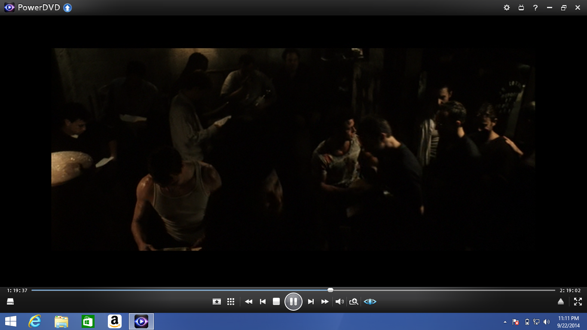Select the PowerDVD taskbar button
Image resolution: width=587 pixels, height=330 pixels.
141,321
